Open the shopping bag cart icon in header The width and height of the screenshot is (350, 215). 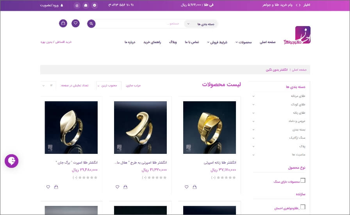[x=63, y=23]
